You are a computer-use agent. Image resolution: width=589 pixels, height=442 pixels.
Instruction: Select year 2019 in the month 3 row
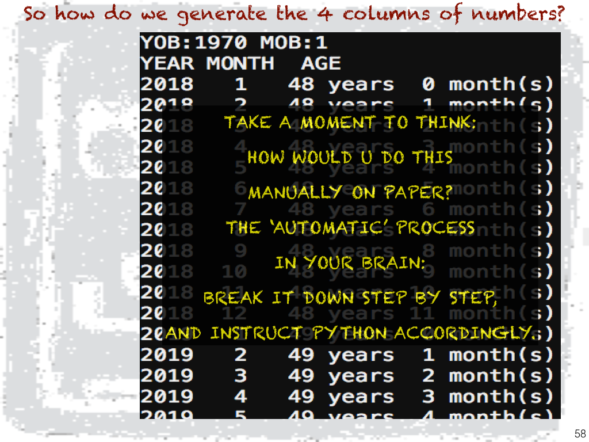pos(167,376)
